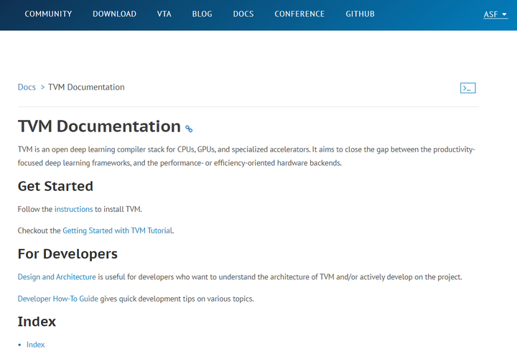Click the terminal prompt icon
The height and width of the screenshot is (359, 517).
pos(467,88)
